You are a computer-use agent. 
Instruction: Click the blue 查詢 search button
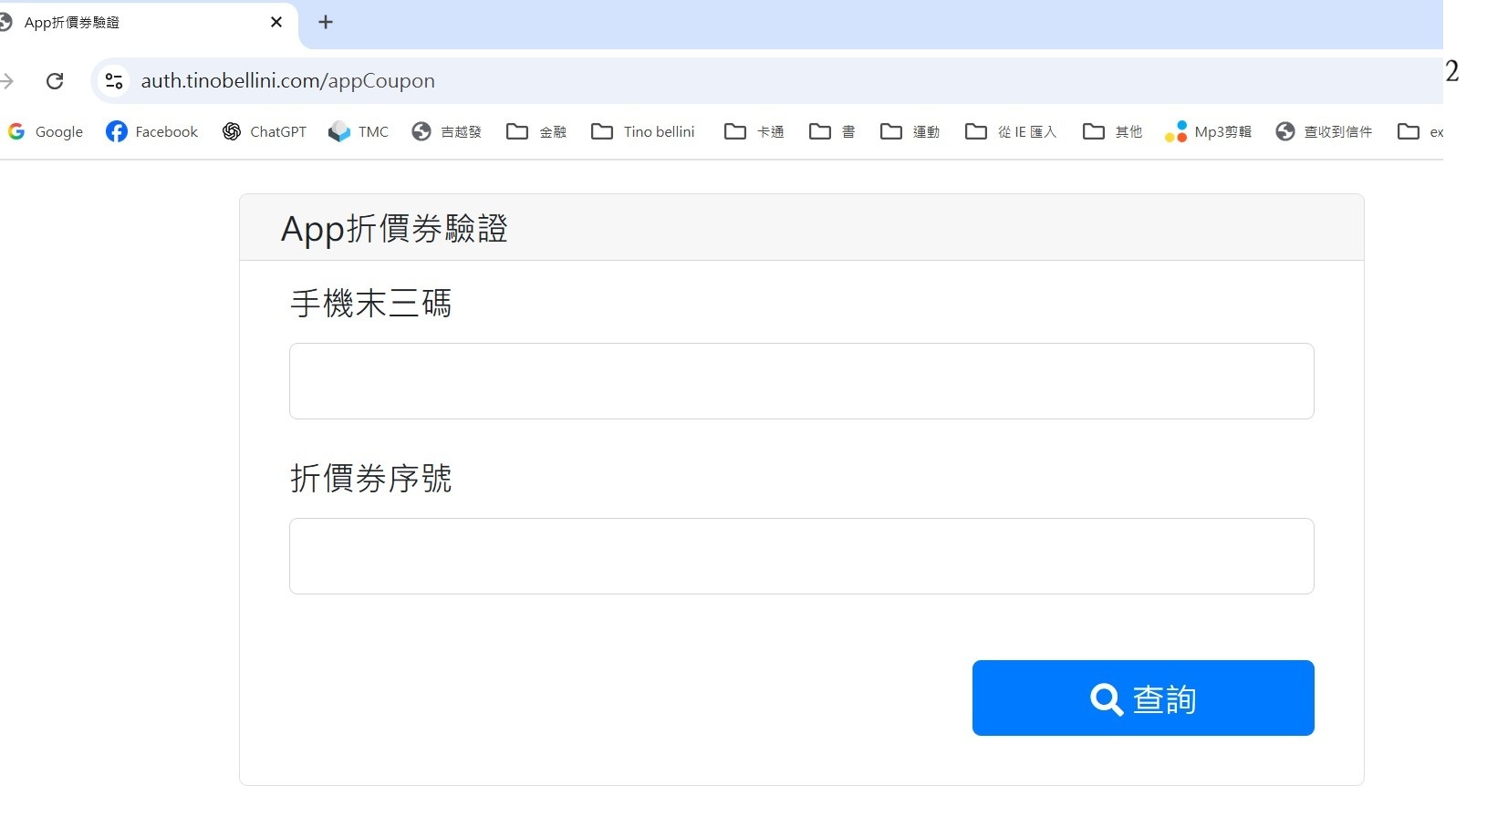1142,698
